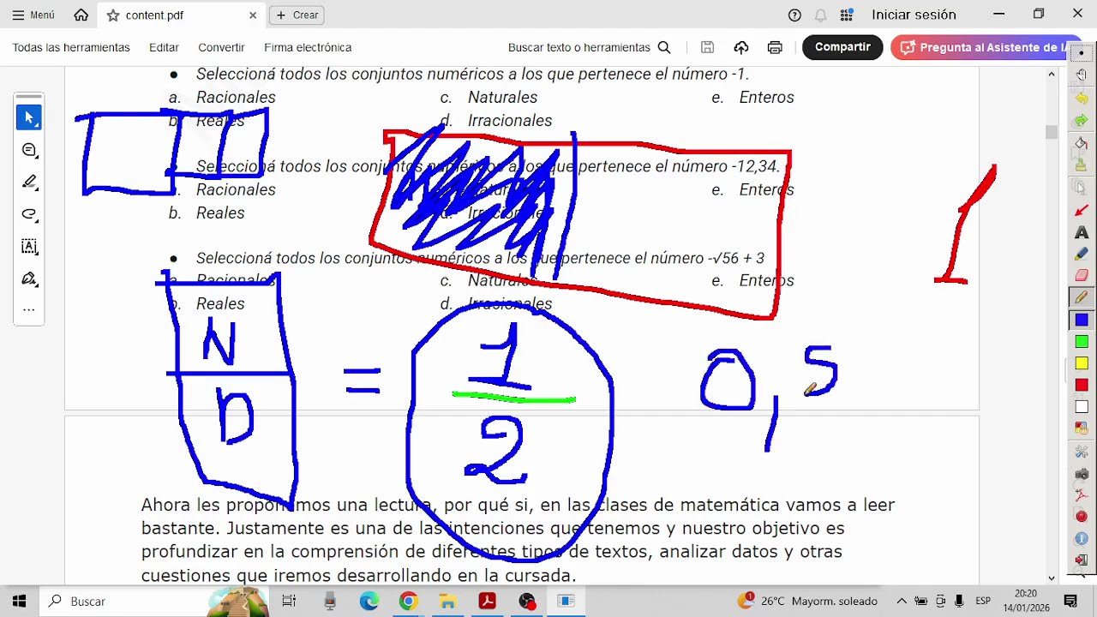Select the freeform draw loop tool

(29, 214)
